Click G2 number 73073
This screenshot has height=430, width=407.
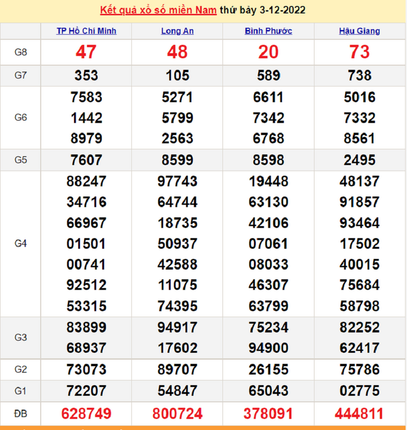86,370
